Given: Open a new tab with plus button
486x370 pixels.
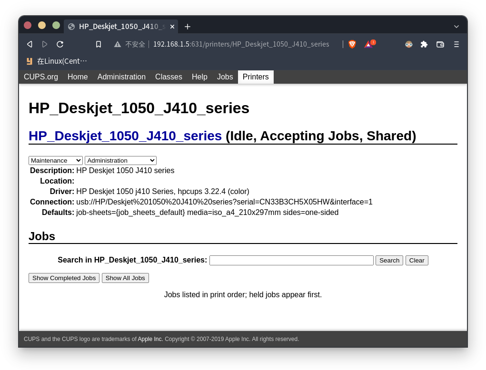Looking at the screenshot, I should point(188,27).
